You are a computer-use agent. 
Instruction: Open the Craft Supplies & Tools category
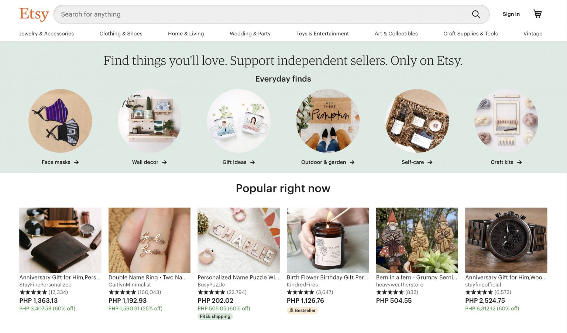click(470, 34)
